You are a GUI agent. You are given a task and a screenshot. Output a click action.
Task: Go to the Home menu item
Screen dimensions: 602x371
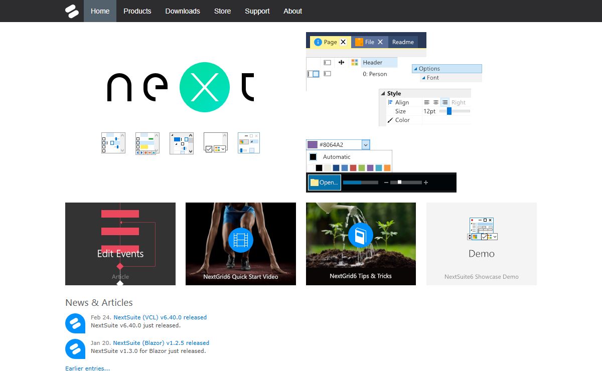pos(100,11)
